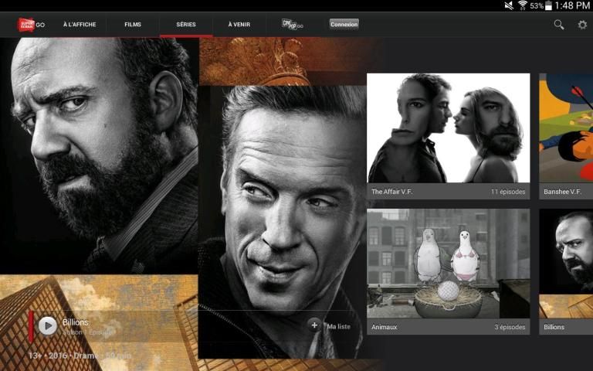Tap the plus icon for Ma liste

[x=314, y=325]
